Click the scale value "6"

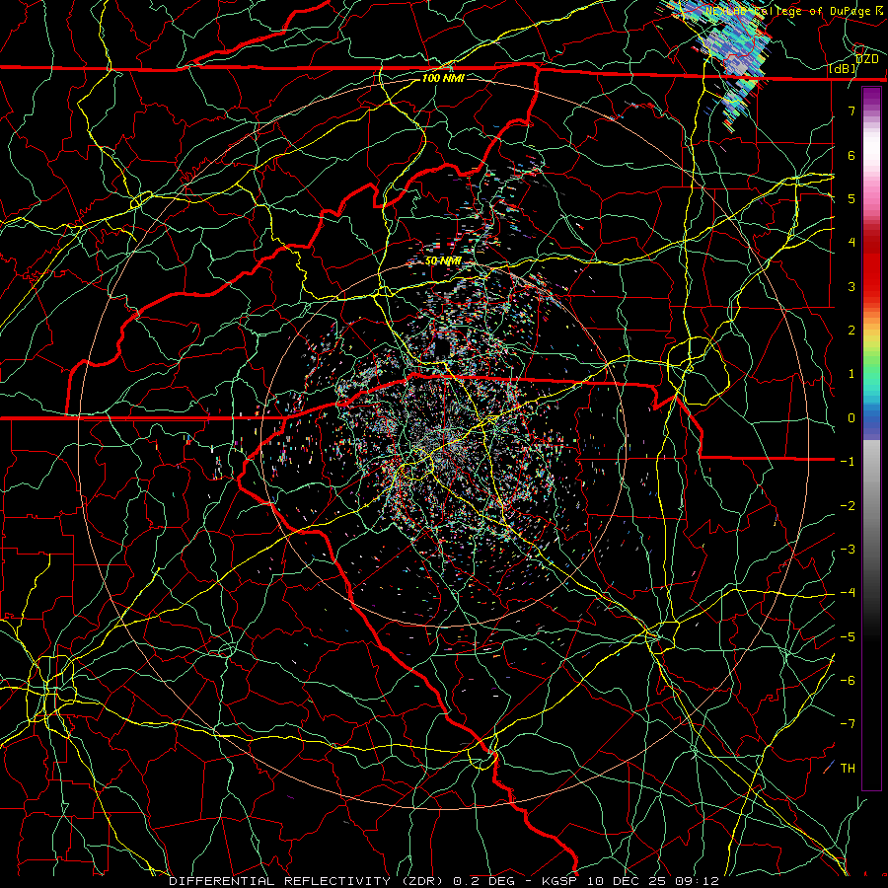click(x=851, y=155)
